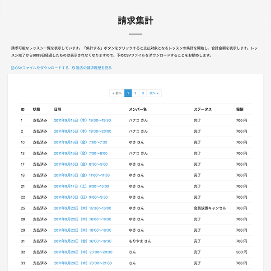Click the 会員放置キャンセル status cell
The width and height of the screenshot is (271, 271).
pyautogui.click(x=210, y=208)
